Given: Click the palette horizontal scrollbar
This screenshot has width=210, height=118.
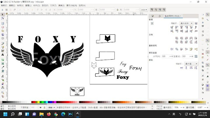Looking at the screenshot, I should tap(23, 104).
